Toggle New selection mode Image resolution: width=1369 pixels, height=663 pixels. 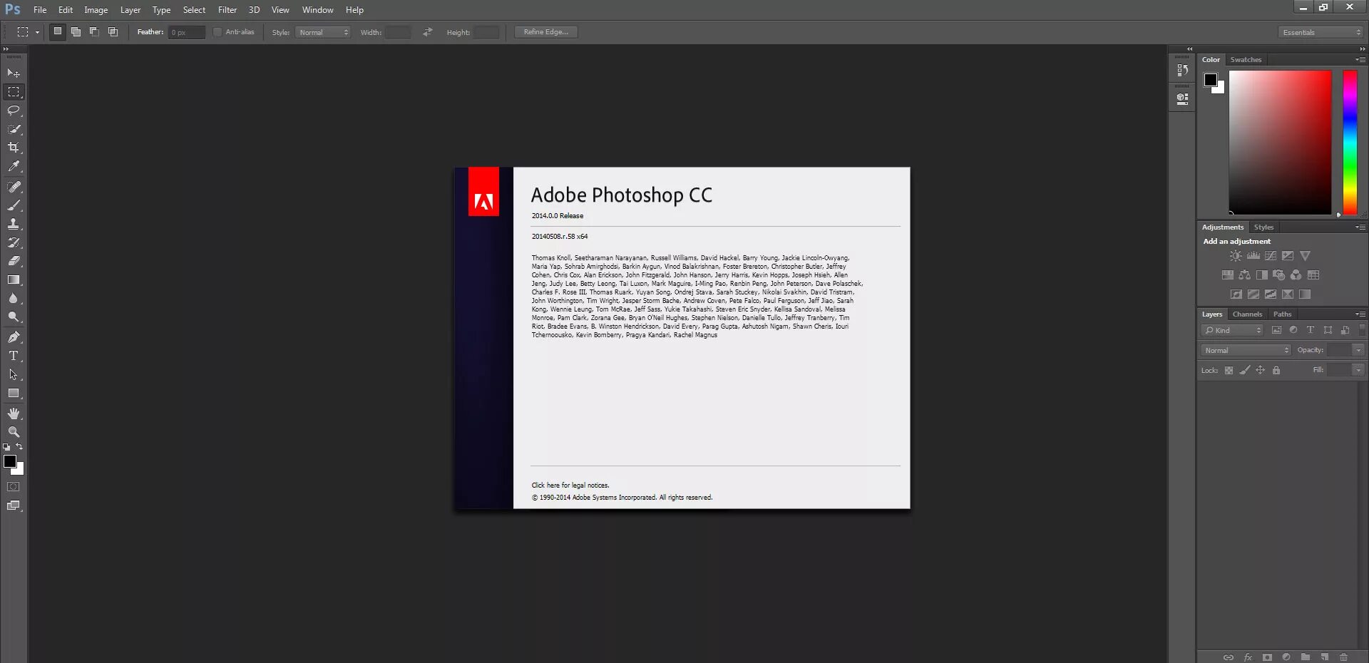(x=57, y=31)
